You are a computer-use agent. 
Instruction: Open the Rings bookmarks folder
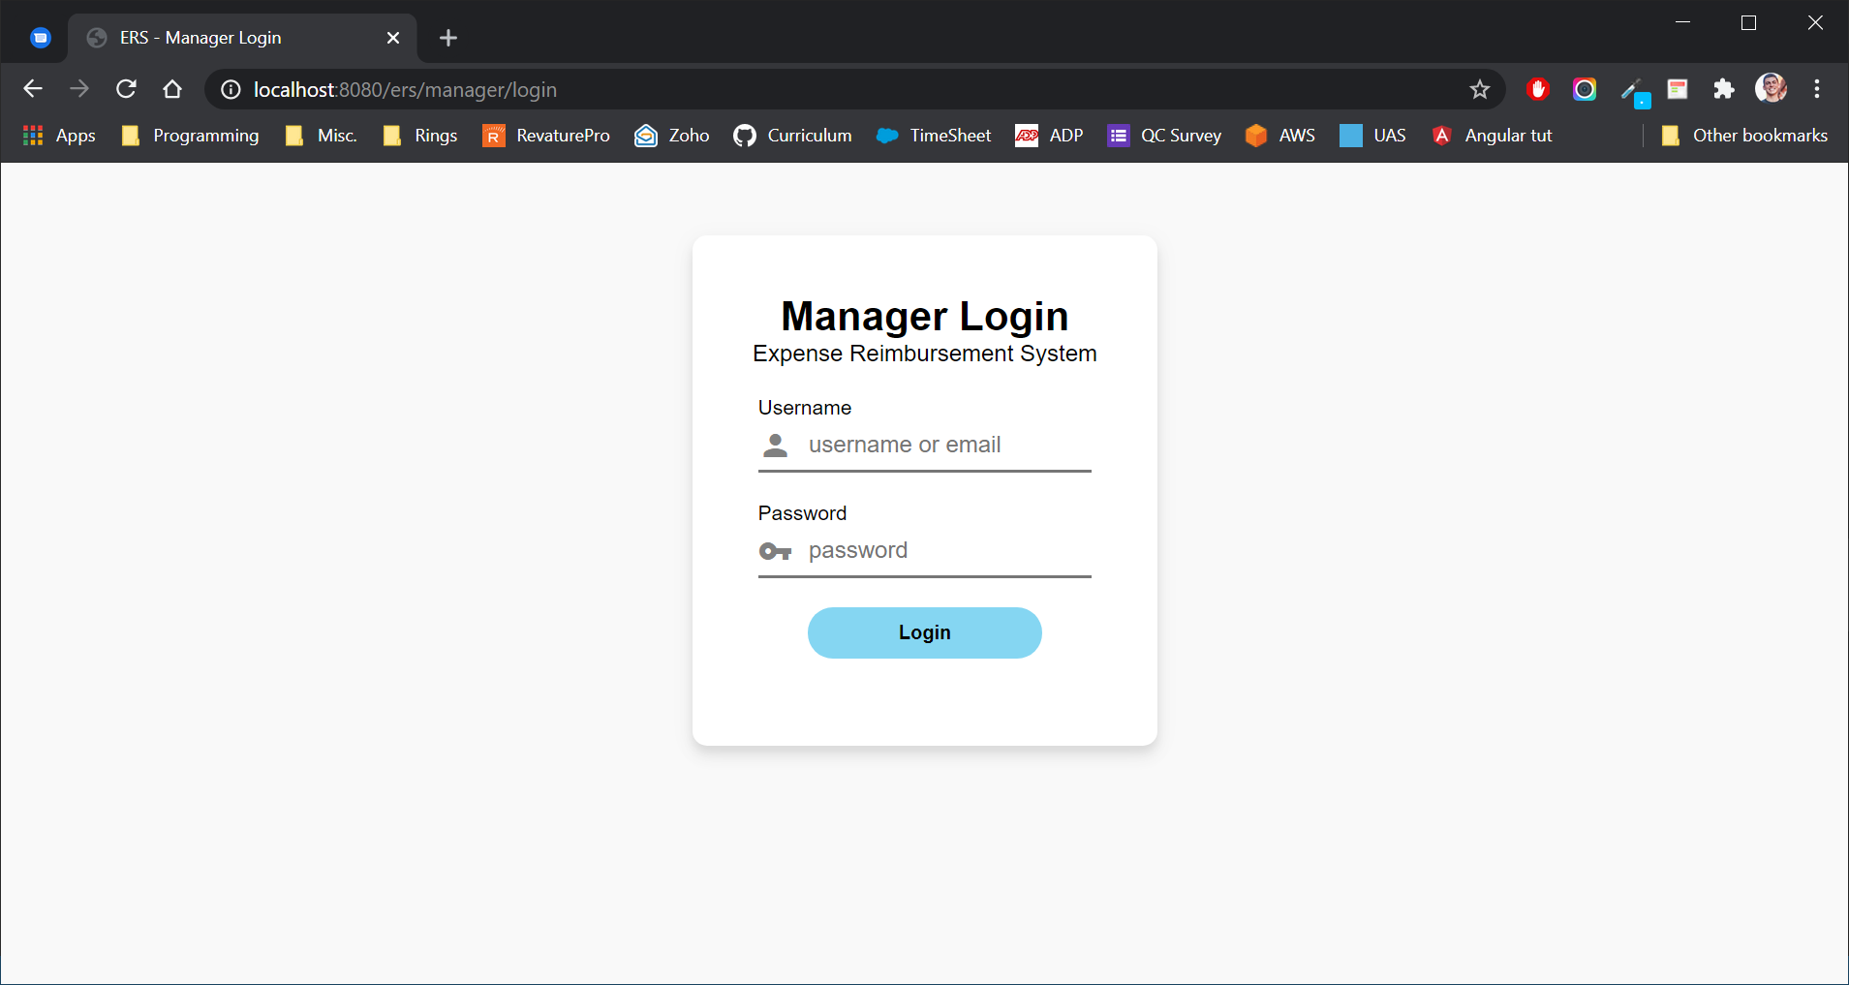(420, 136)
